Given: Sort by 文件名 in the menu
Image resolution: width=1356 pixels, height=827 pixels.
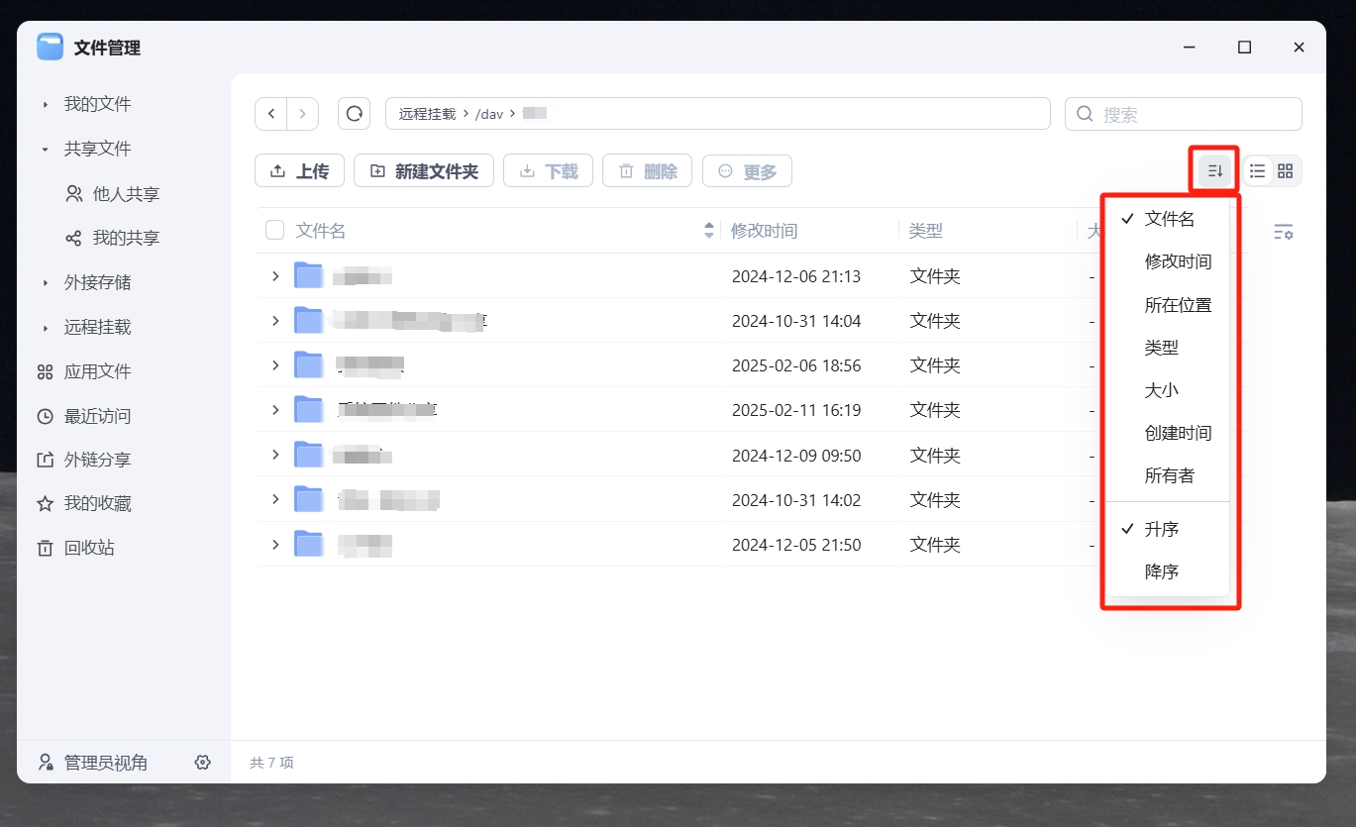Looking at the screenshot, I should pyautogui.click(x=1169, y=220).
